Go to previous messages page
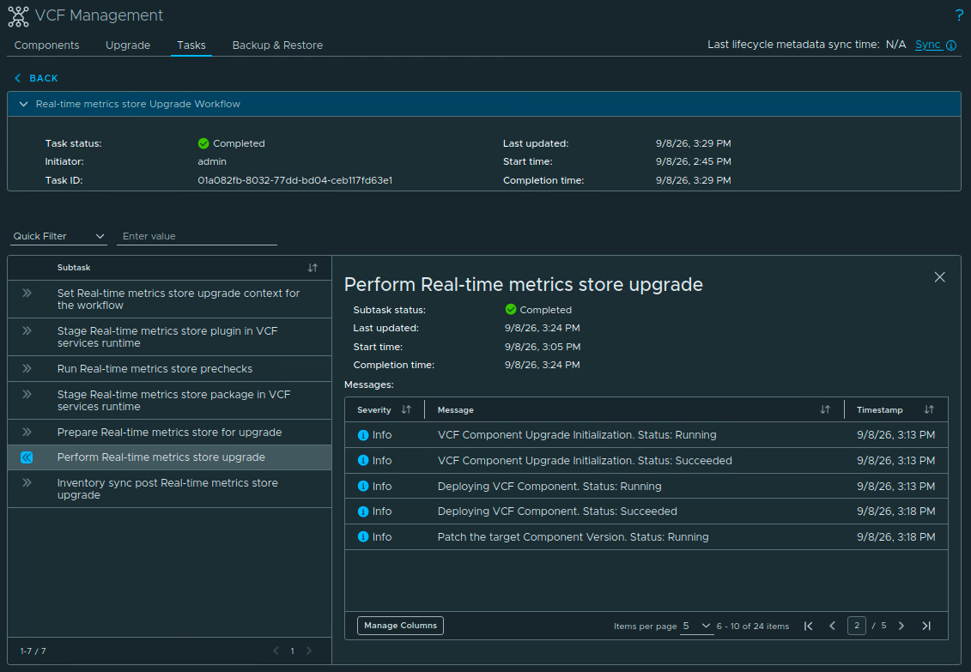971x672 pixels. [832, 627]
